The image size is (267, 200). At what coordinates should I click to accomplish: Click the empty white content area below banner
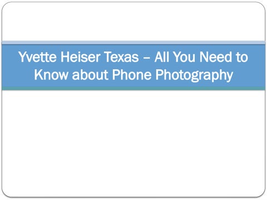[133, 143]
